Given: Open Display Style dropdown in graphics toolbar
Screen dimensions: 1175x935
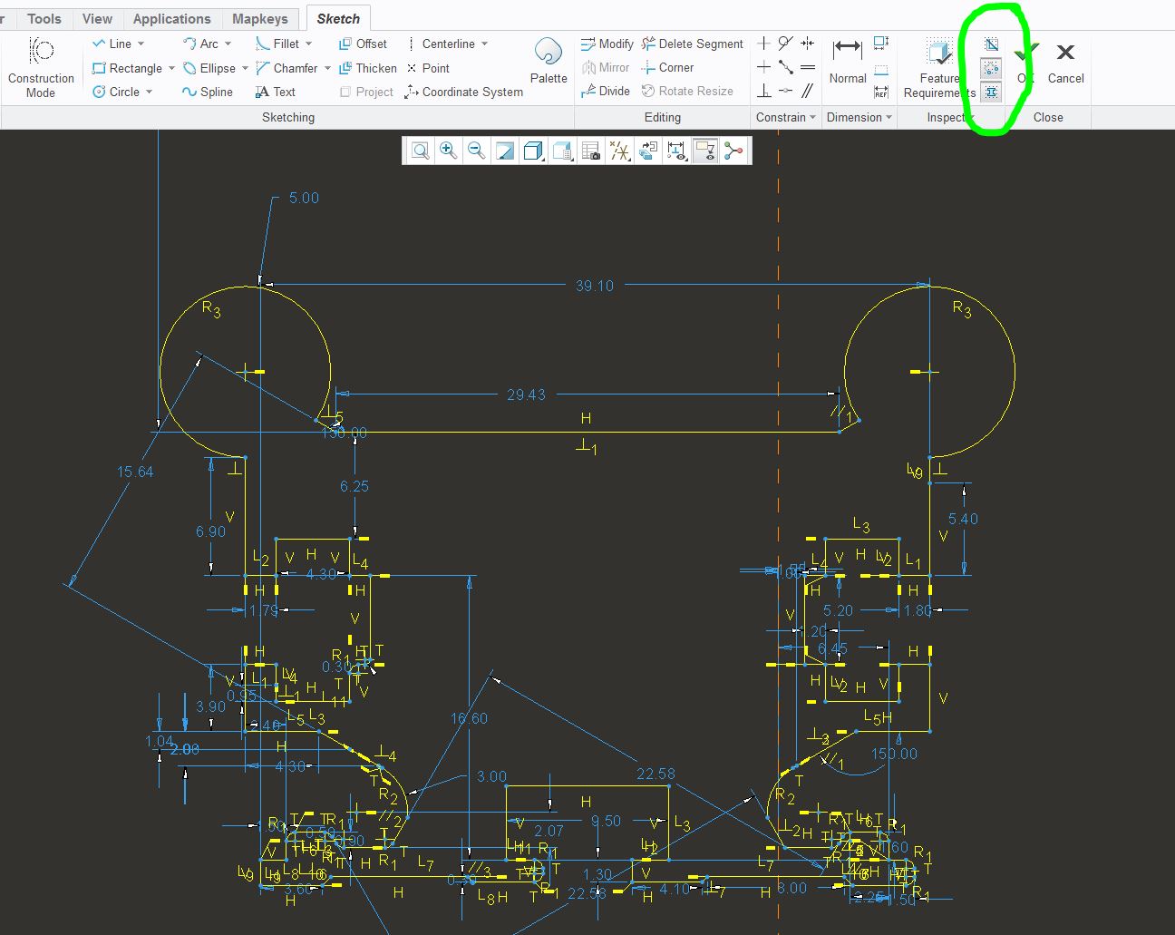Looking at the screenshot, I should coord(533,151).
